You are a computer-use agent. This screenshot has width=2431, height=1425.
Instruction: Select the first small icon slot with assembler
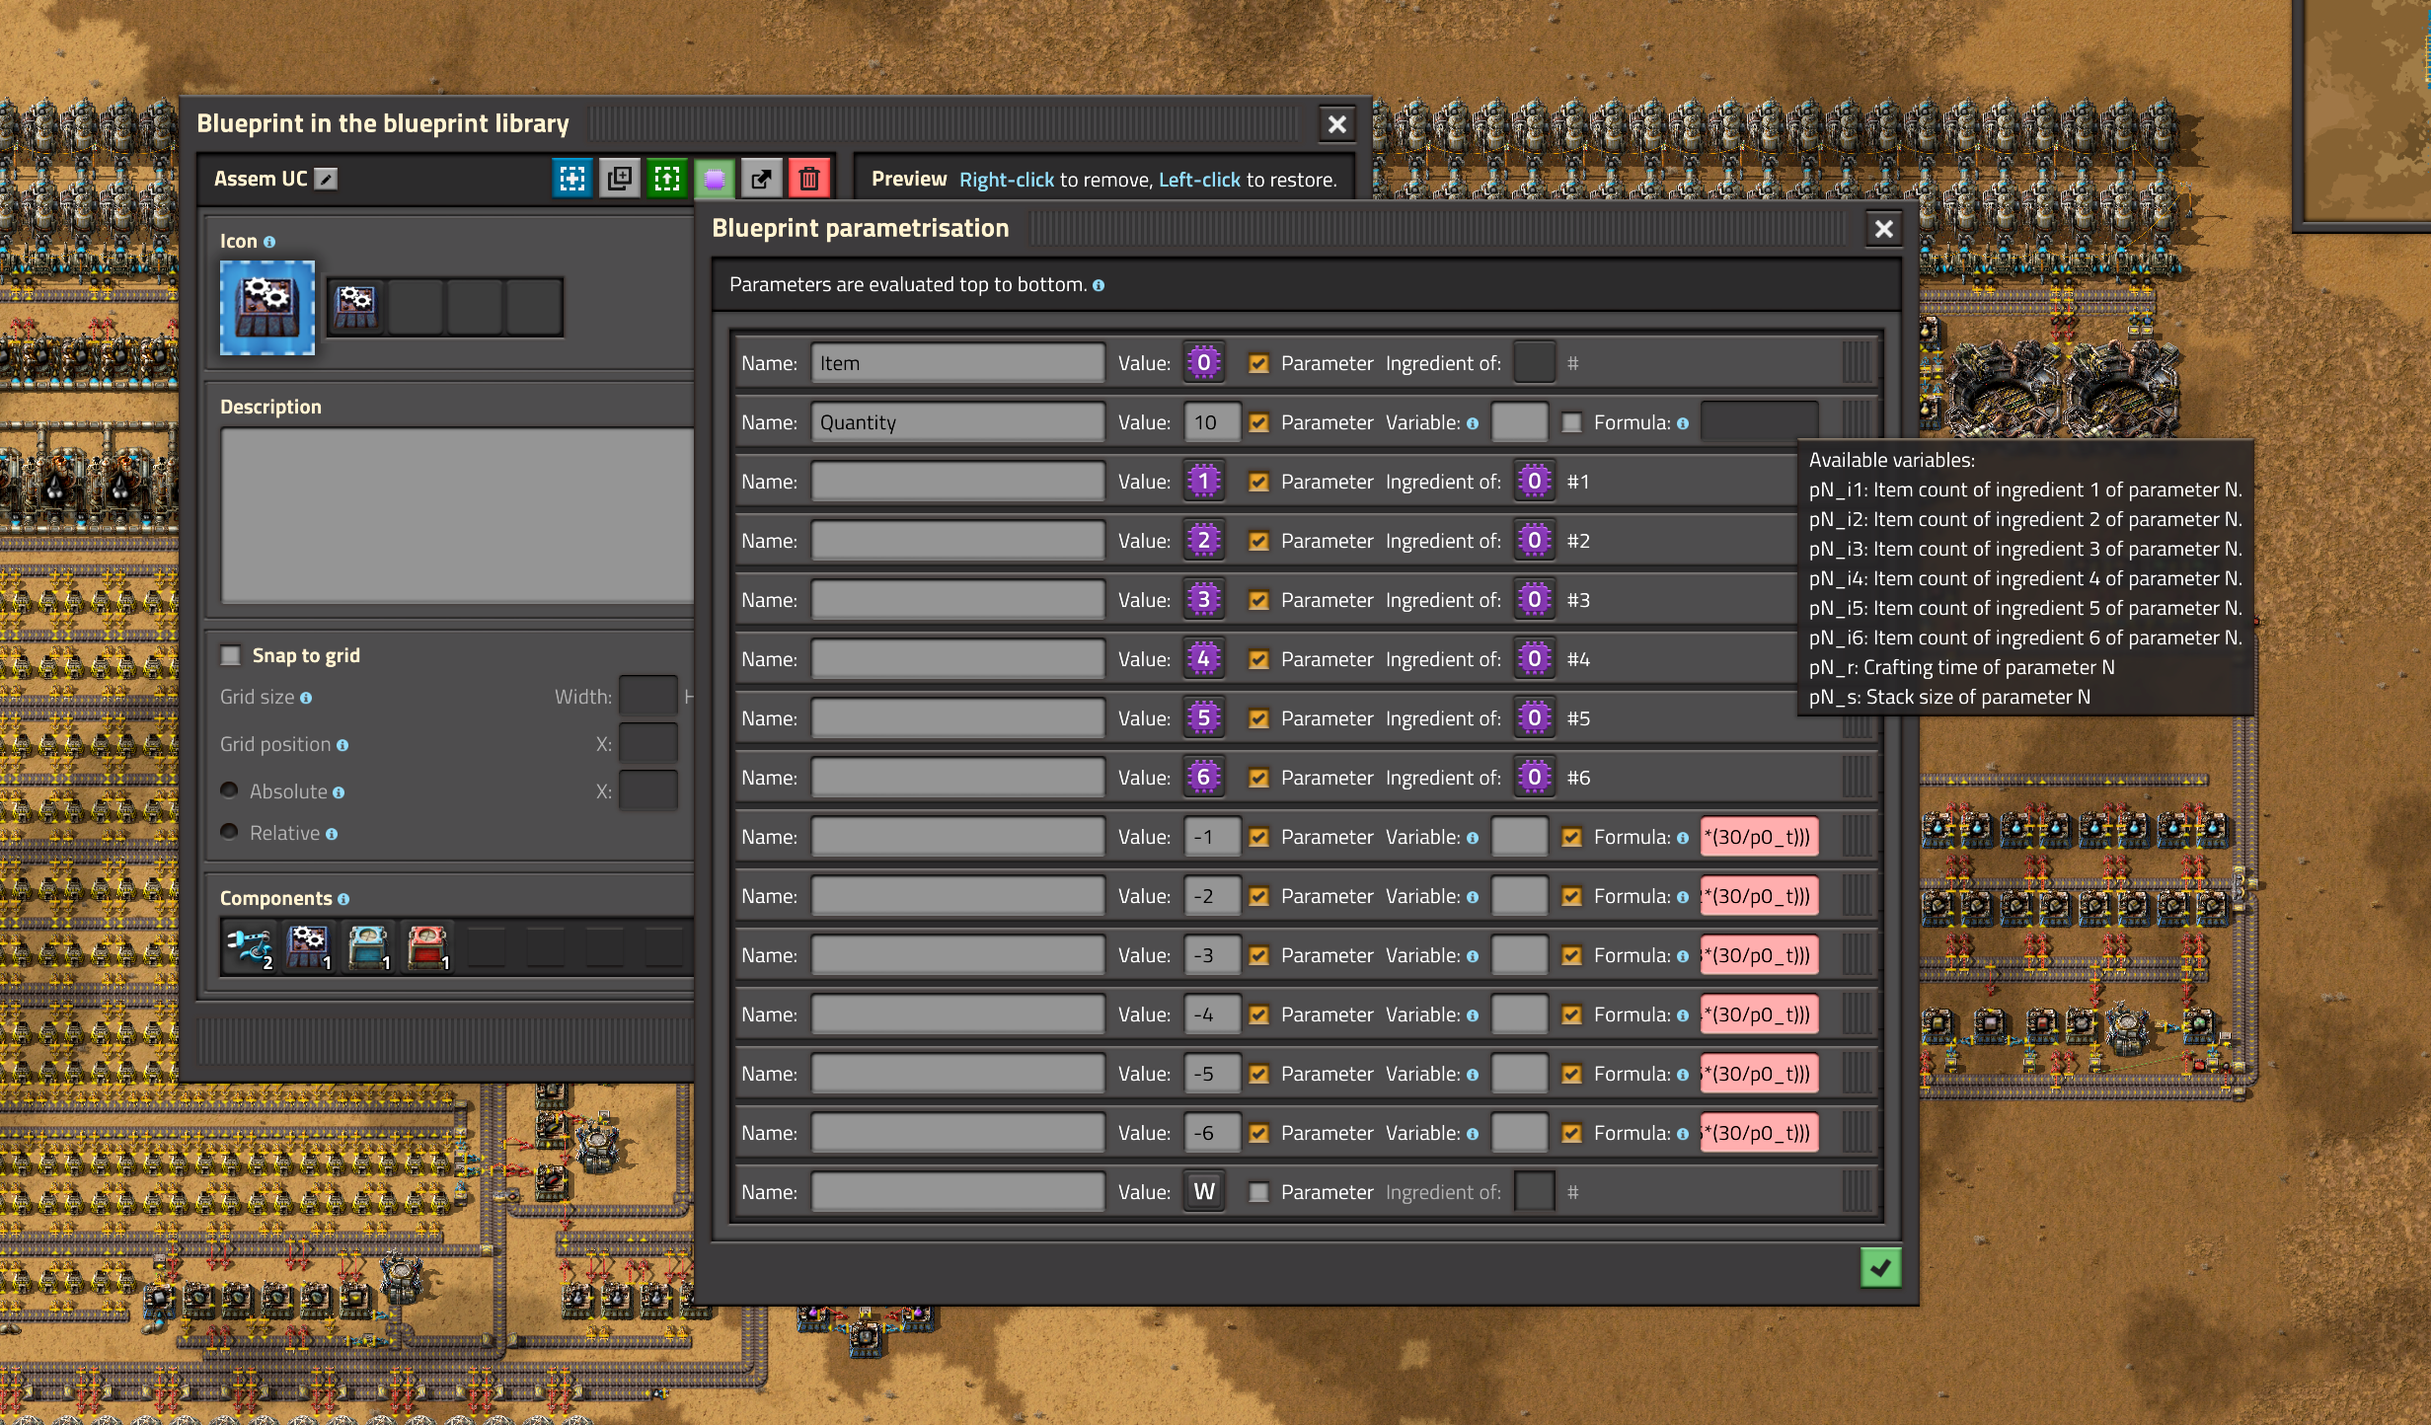pyautogui.click(x=355, y=307)
